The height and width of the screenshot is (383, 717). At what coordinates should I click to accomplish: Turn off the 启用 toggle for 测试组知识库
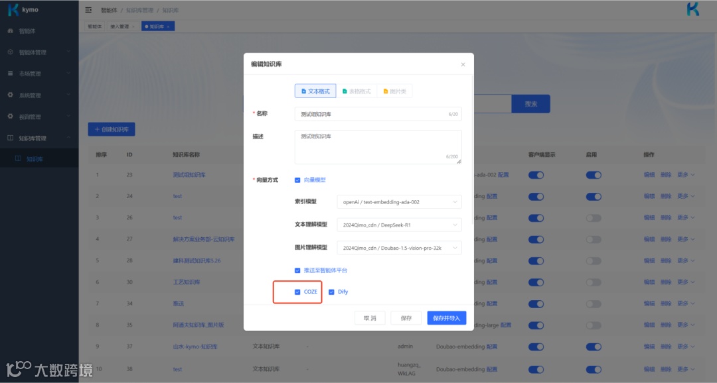pos(592,175)
